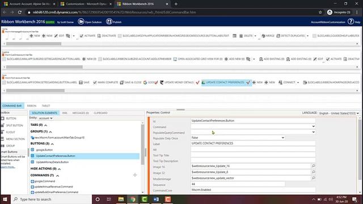363x204 pixels.
Task: Open Word from the Windows taskbar
Action: [156, 199]
